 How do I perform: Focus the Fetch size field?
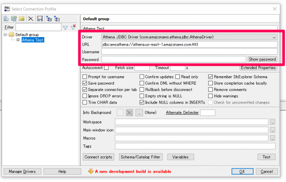(142, 68)
